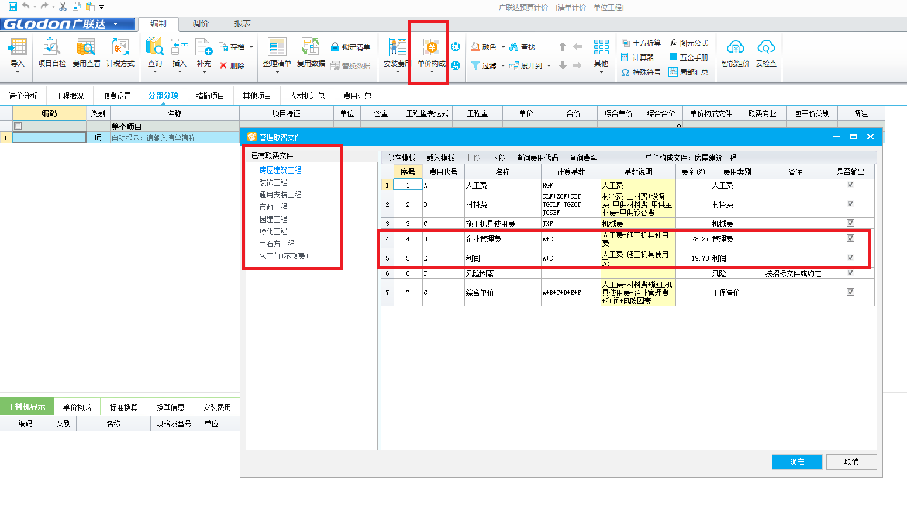Open the 计算器 calculator tool
The width and height of the screenshot is (907, 510).
[637, 57]
